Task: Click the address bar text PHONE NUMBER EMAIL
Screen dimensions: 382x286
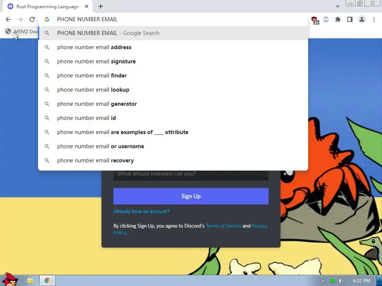Action: click(x=87, y=19)
